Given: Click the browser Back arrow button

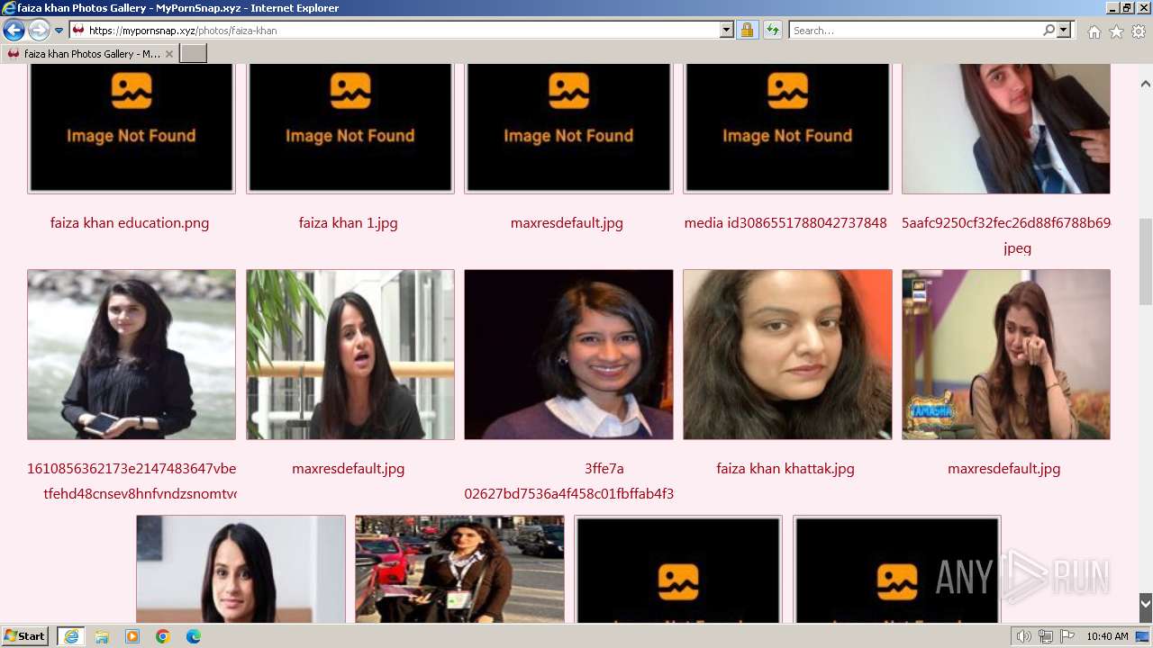Looking at the screenshot, I should click(14, 30).
